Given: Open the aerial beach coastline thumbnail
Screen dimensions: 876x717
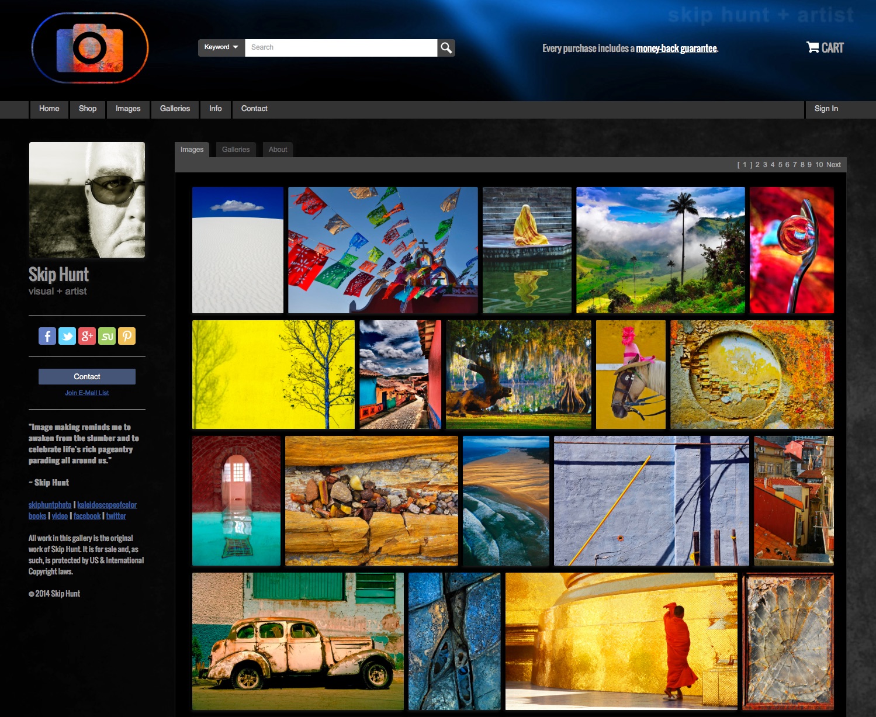Looking at the screenshot, I should tap(506, 501).
